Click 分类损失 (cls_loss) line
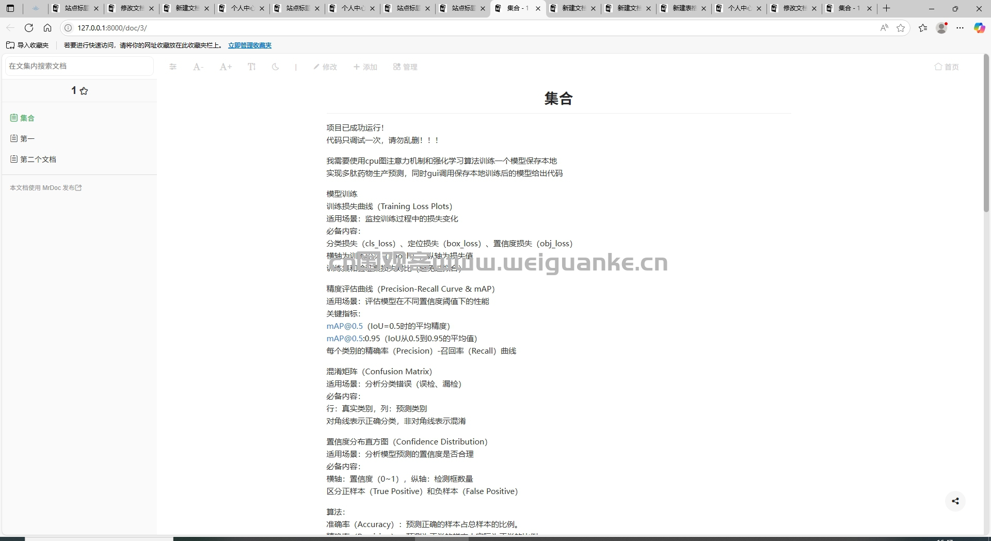The width and height of the screenshot is (991, 541). pos(450,243)
